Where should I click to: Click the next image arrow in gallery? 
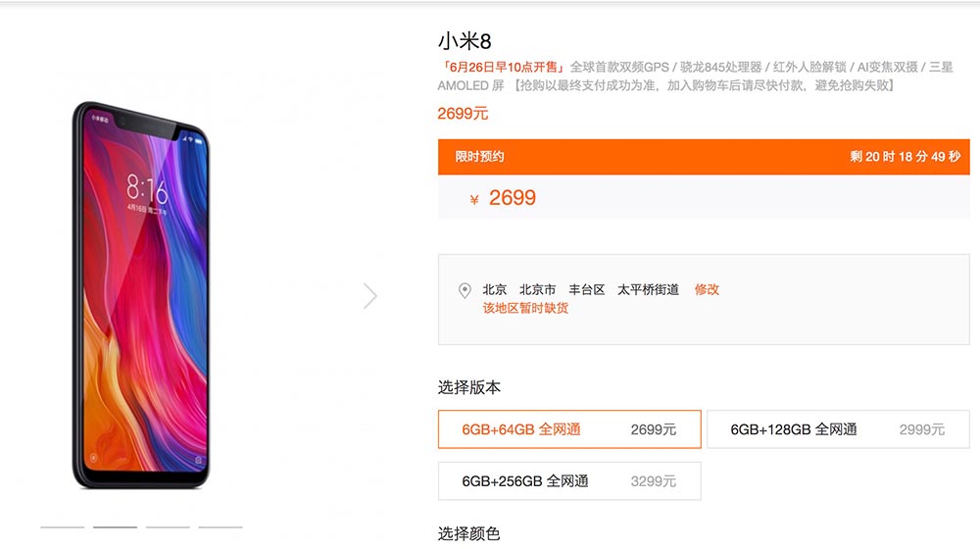click(x=370, y=296)
